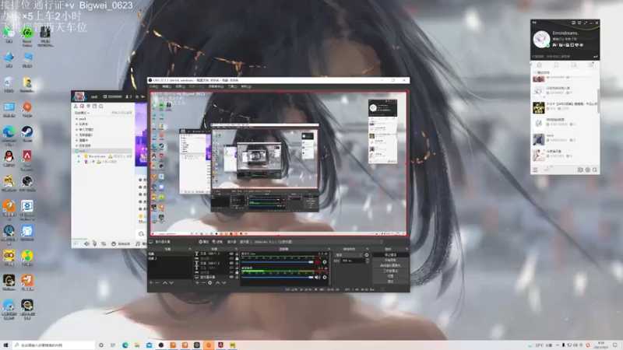
Task: Open third menu in OBS menu bar
Action: point(181,86)
